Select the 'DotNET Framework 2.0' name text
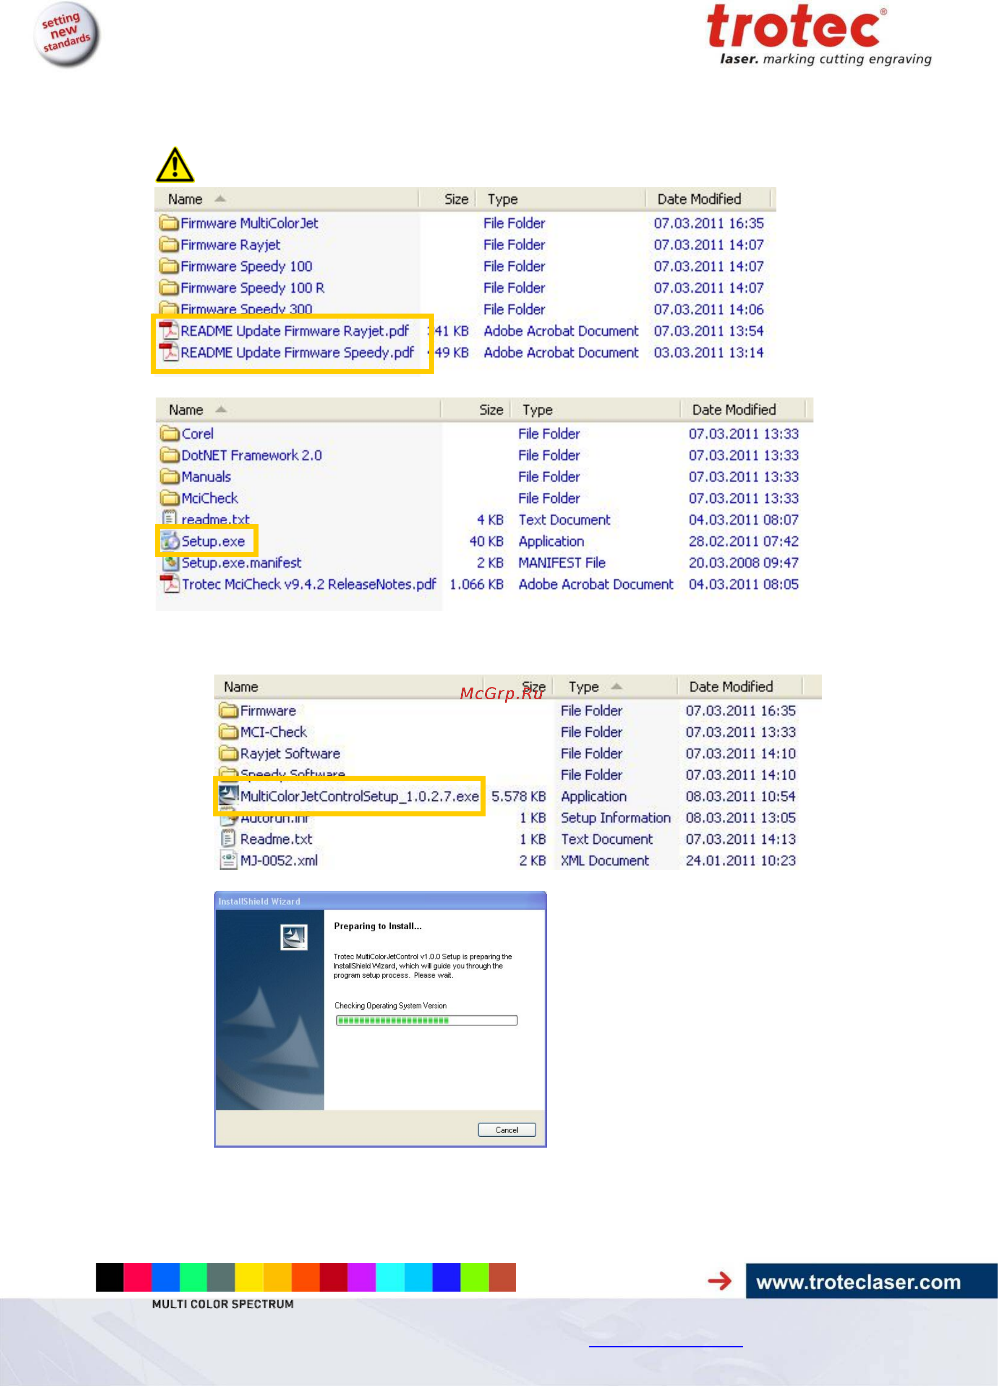 252,455
